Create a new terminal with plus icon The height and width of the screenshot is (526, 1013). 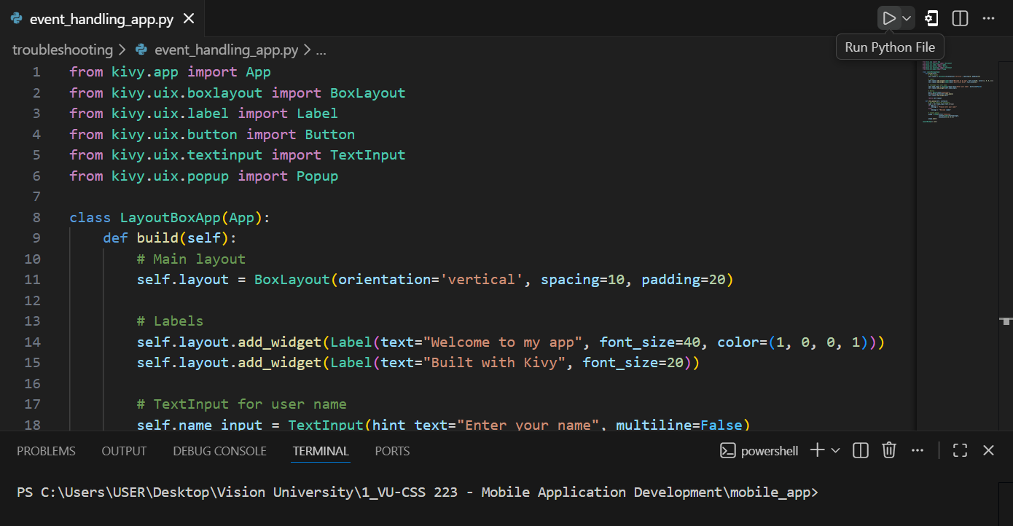(817, 450)
